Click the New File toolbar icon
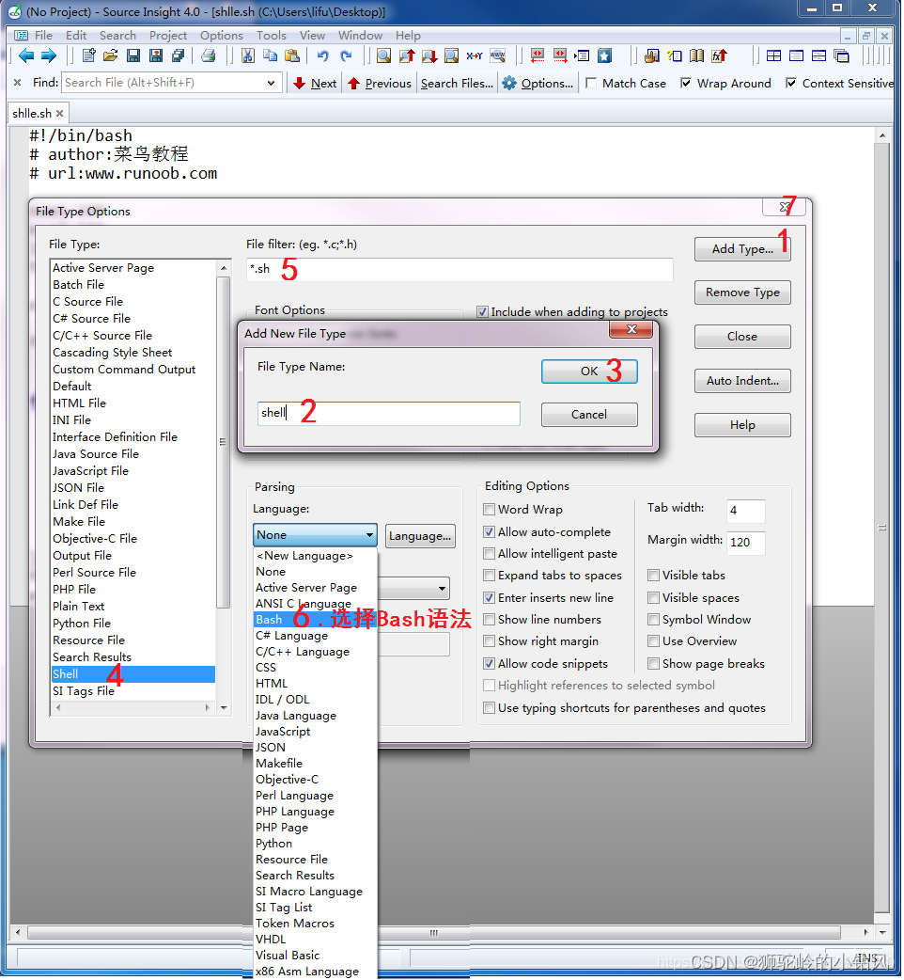The height and width of the screenshot is (980, 904). (88, 55)
